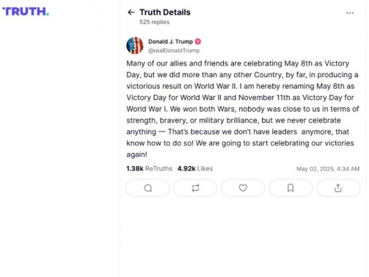Click the Truth Details header title
Viewport: 369px width, 277px height.
tap(165, 12)
